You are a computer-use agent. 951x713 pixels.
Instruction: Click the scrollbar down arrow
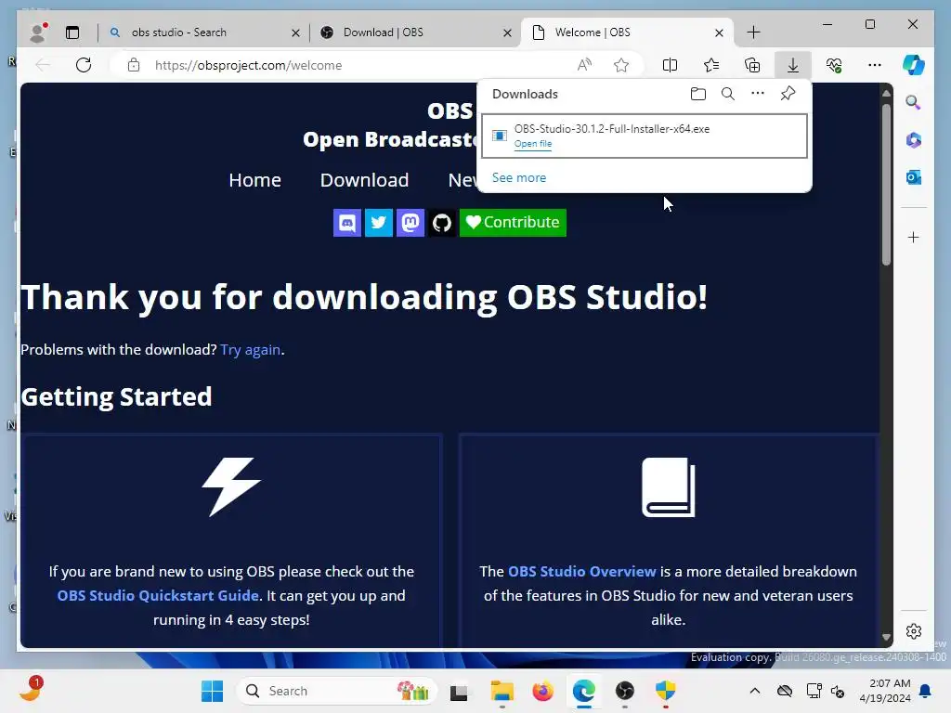click(x=886, y=637)
